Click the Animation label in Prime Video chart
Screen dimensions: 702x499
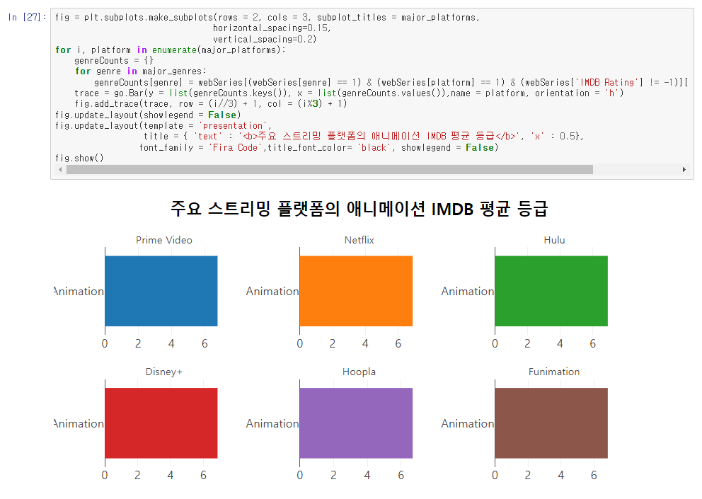point(79,291)
